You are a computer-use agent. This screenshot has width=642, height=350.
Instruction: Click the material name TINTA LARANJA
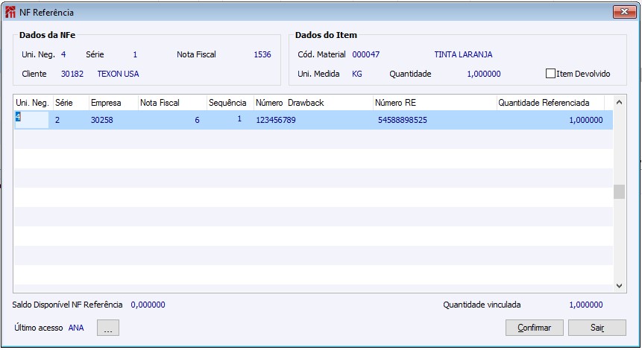tap(463, 54)
